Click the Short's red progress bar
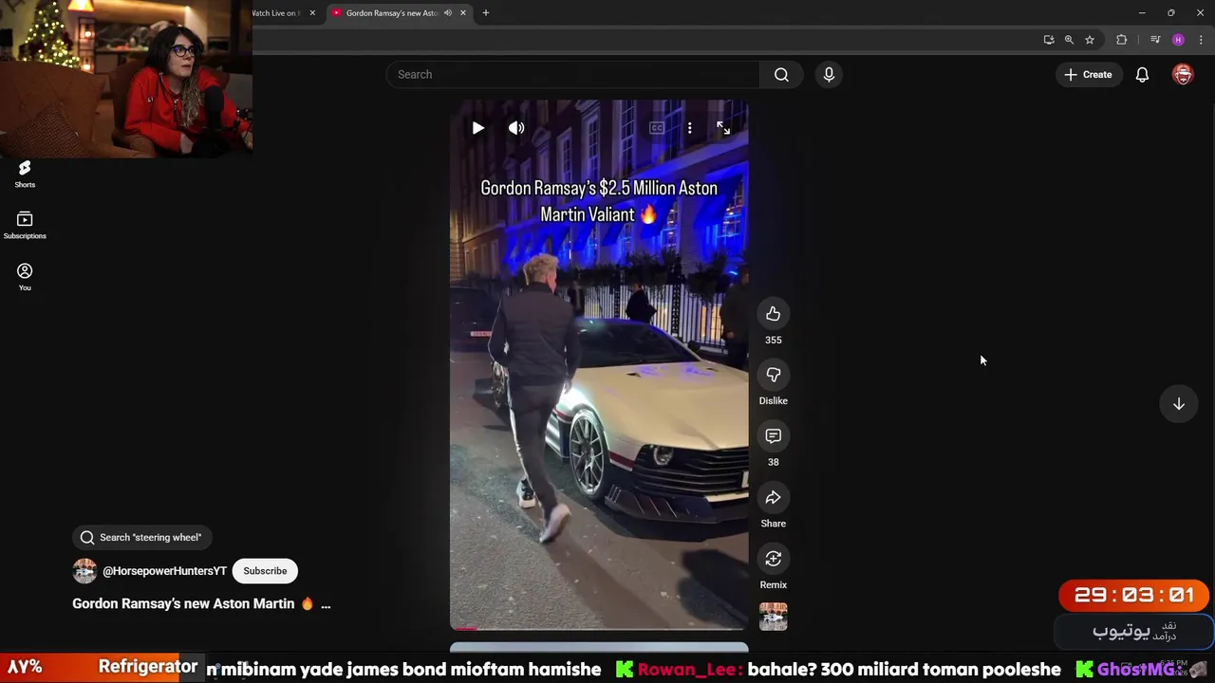Screen dimensions: 1215x683 (599, 628)
